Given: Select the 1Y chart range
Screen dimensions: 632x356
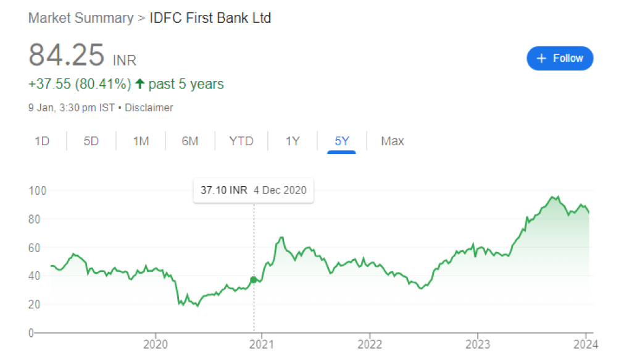Looking at the screenshot, I should (293, 141).
